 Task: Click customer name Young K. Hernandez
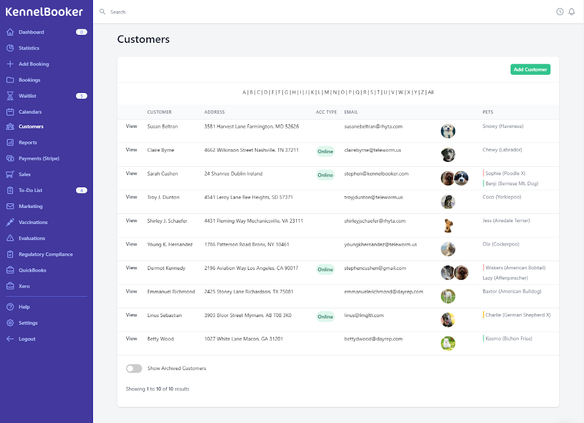170,245
